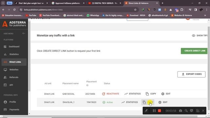This screenshot has width=210, height=118.
Task: Open Statistics for GAB SOCIAL row
Action: pos(133,94)
